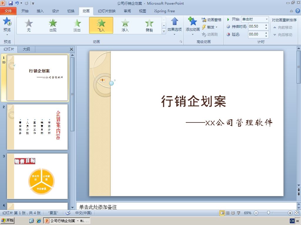Switch to the Home (开始) ribbon tab
Image resolution: width=301 pixels, height=225 pixels.
coord(25,11)
